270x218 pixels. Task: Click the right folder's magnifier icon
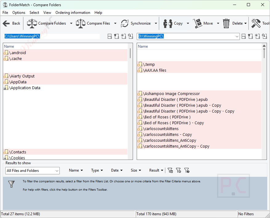click(264, 36)
